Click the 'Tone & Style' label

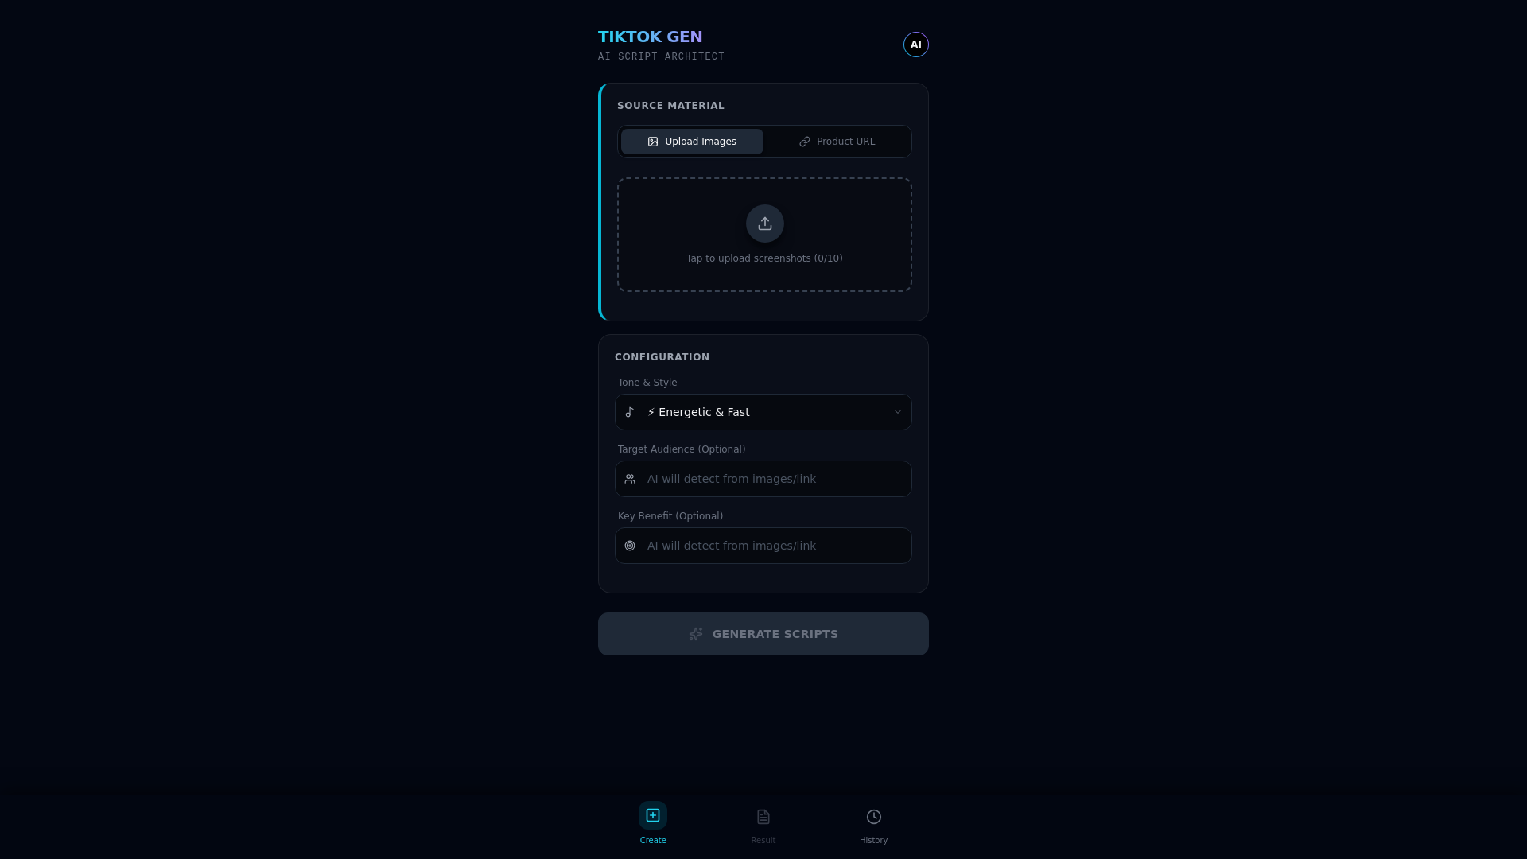(x=647, y=383)
